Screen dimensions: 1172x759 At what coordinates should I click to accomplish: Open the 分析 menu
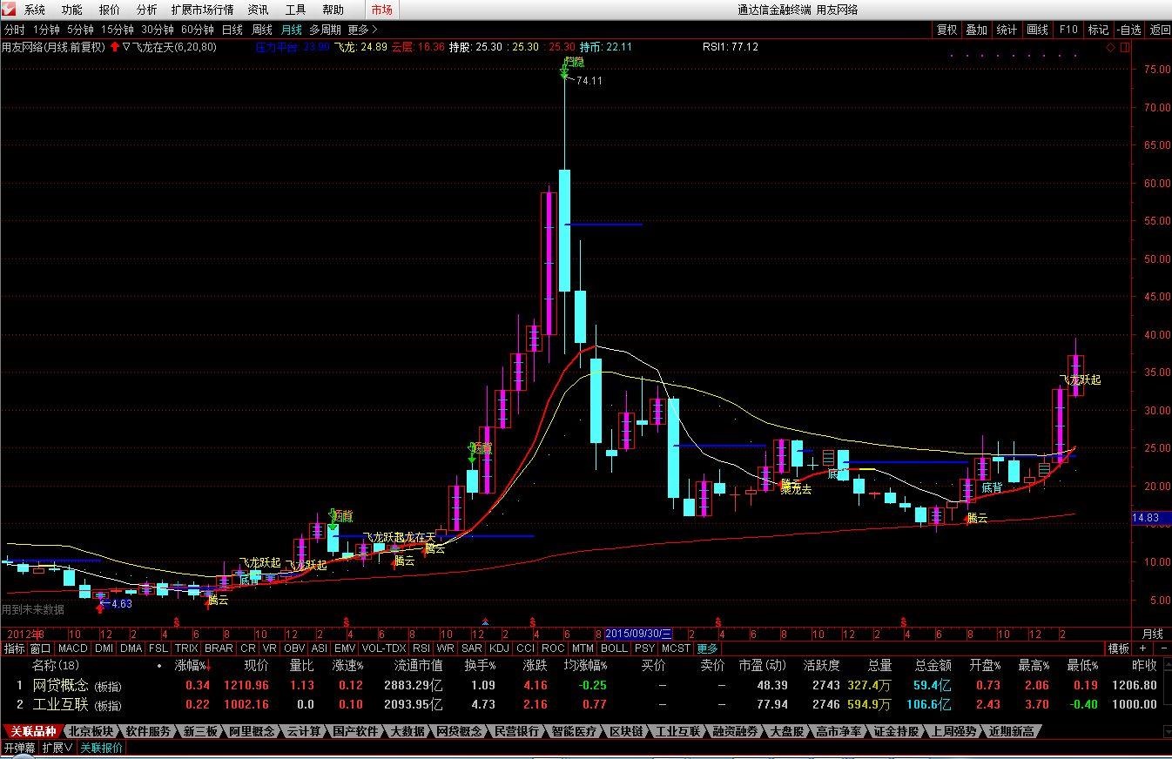tap(147, 10)
